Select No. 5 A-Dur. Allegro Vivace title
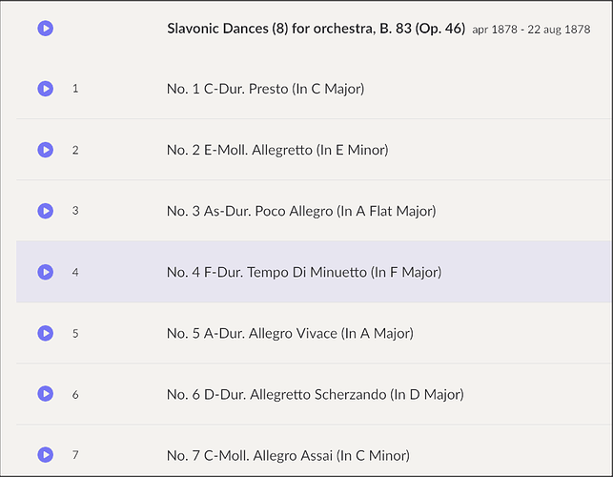The width and height of the screenshot is (613, 477). click(x=290, y=333)
